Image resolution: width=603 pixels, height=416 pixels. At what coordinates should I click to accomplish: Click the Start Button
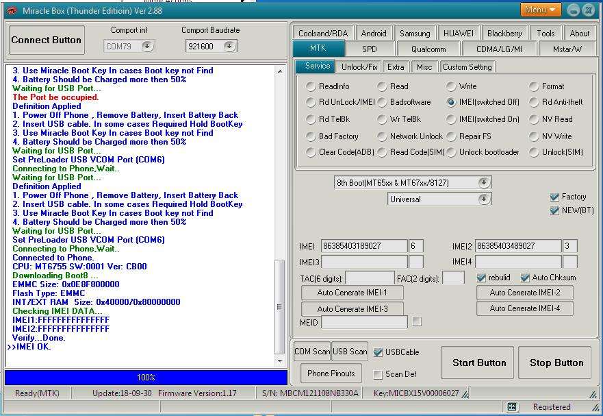[477, 363]
